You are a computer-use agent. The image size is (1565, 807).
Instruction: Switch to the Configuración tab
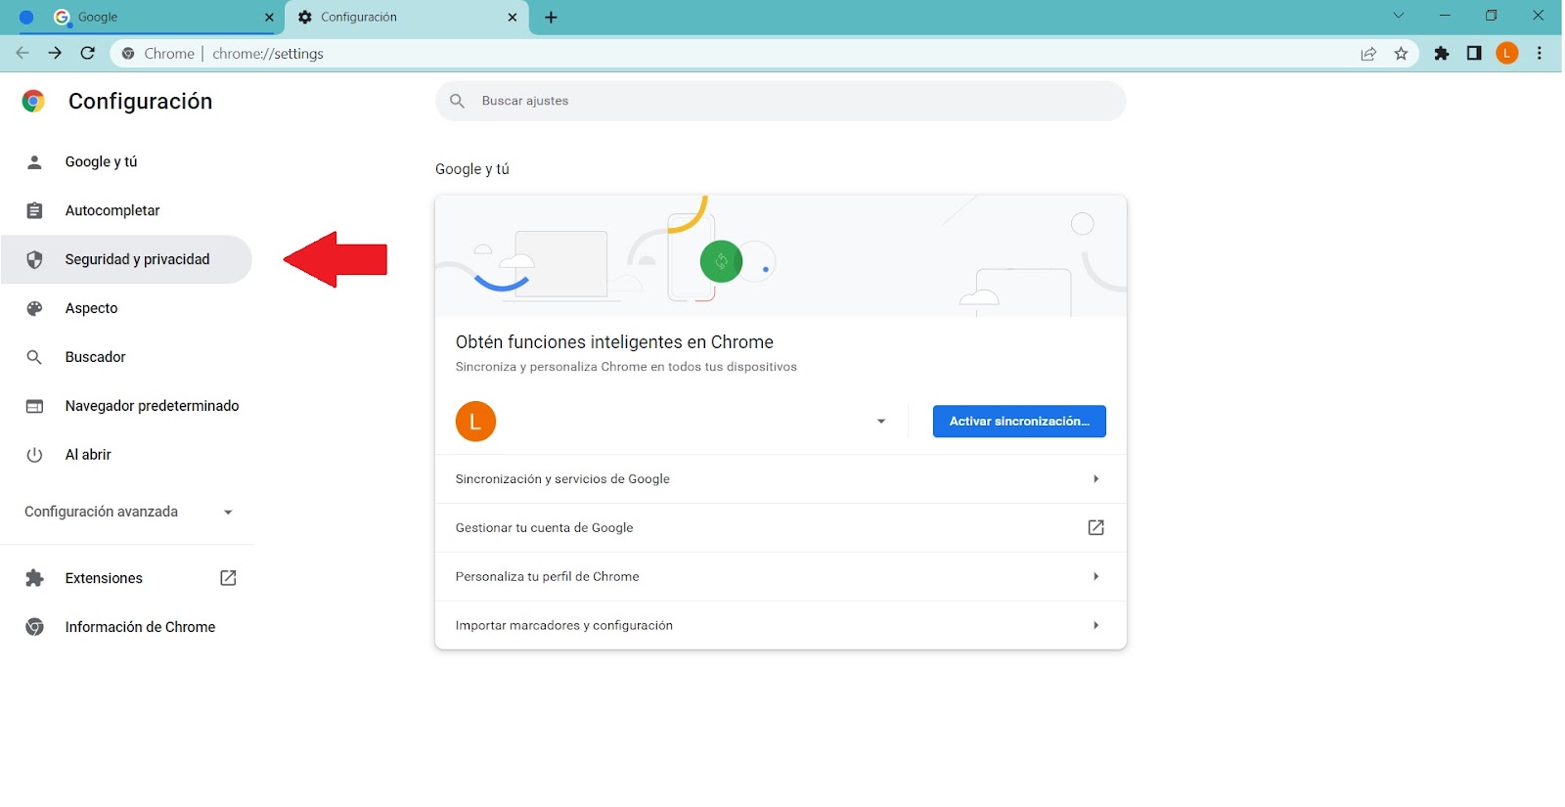point(407,18)
